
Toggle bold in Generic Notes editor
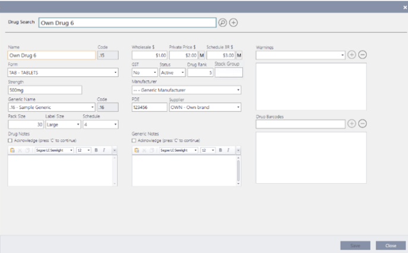(220, 150)
